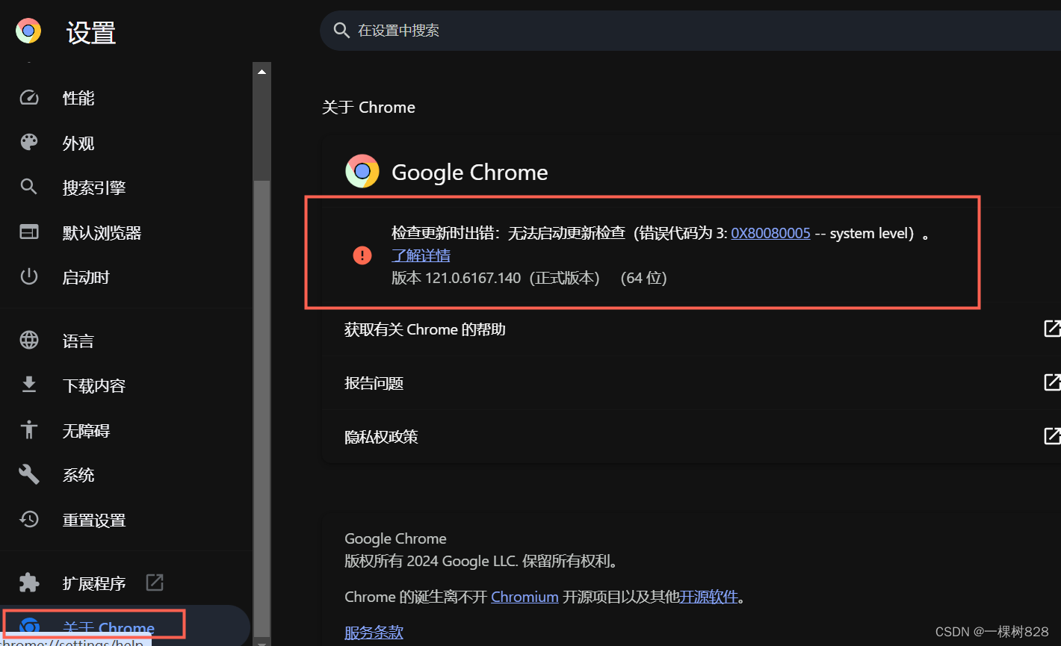Click the reset clock icon next to 重置设置
The height and width of the screenshot is (646, 1061).
(x=29, y=520)
